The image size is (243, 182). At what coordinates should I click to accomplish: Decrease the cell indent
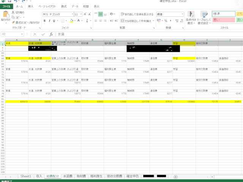pos(111,21)
